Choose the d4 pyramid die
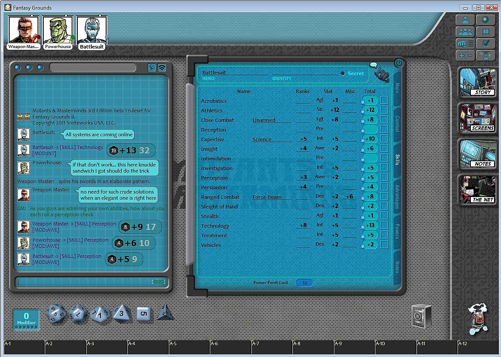Image resolution: width=501 pixels, height=357 pixels. [165, 312]
